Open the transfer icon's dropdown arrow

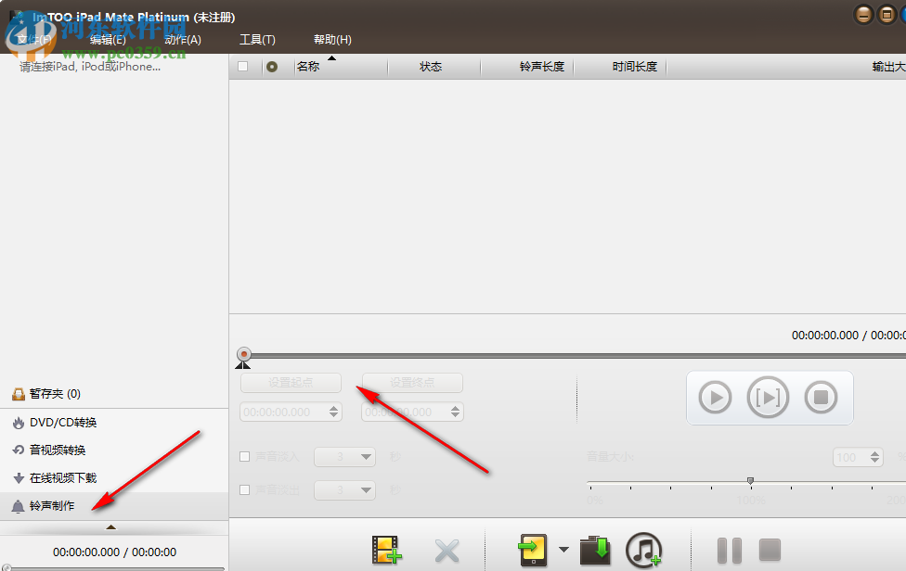tap(563, 549)
